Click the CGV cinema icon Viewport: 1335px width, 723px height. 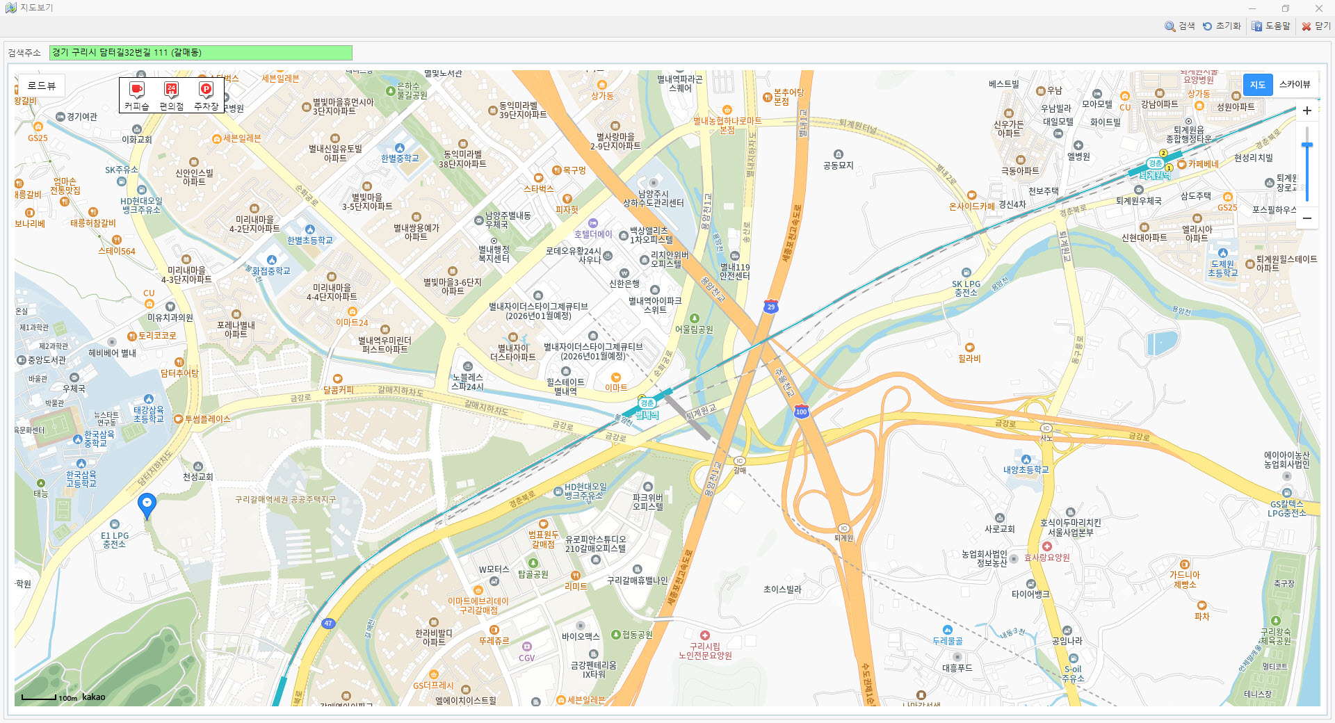(527, 647)
